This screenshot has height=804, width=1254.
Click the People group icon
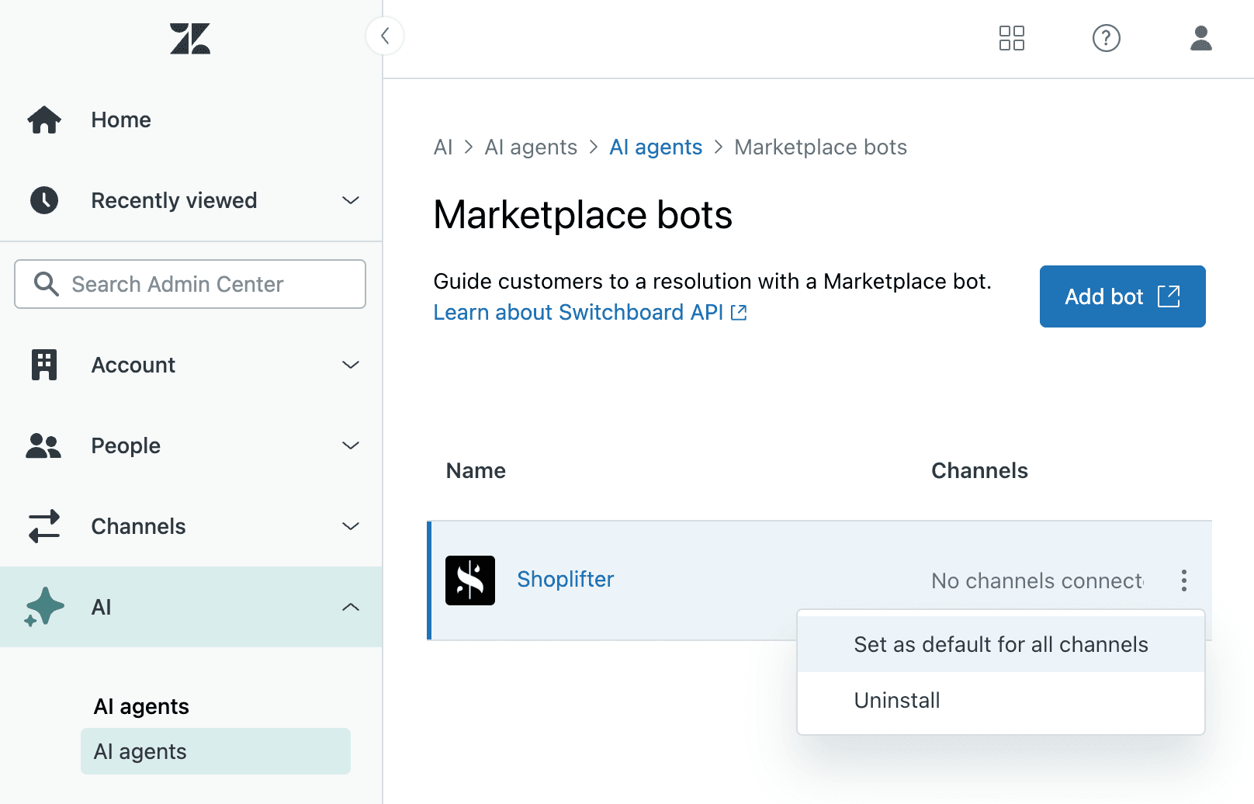(43, 445)
